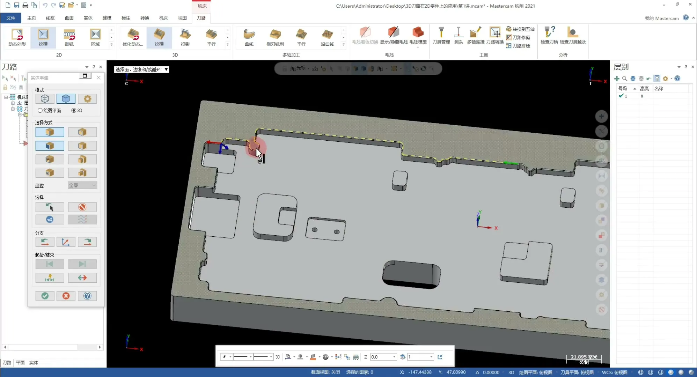The width and height of the screenshot is (697, 377).
Task: Open the 实体 ribbon tab
Action: click(88, 18)
